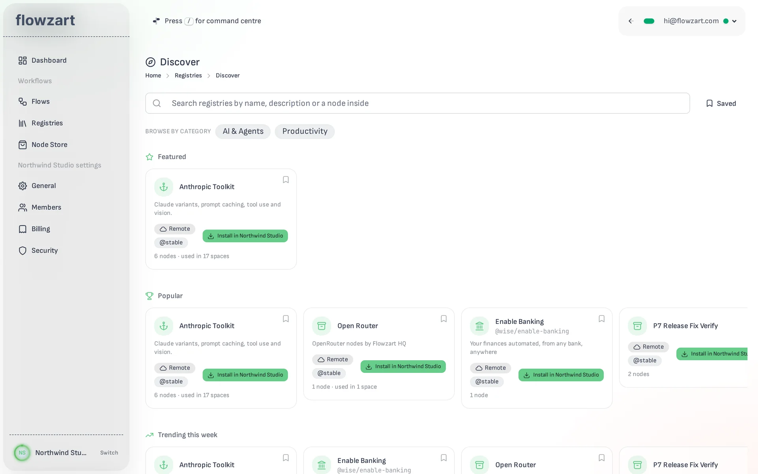Bookmark Trending Anthropic Toolkit card
758x474 pixels.
[286, 458]
